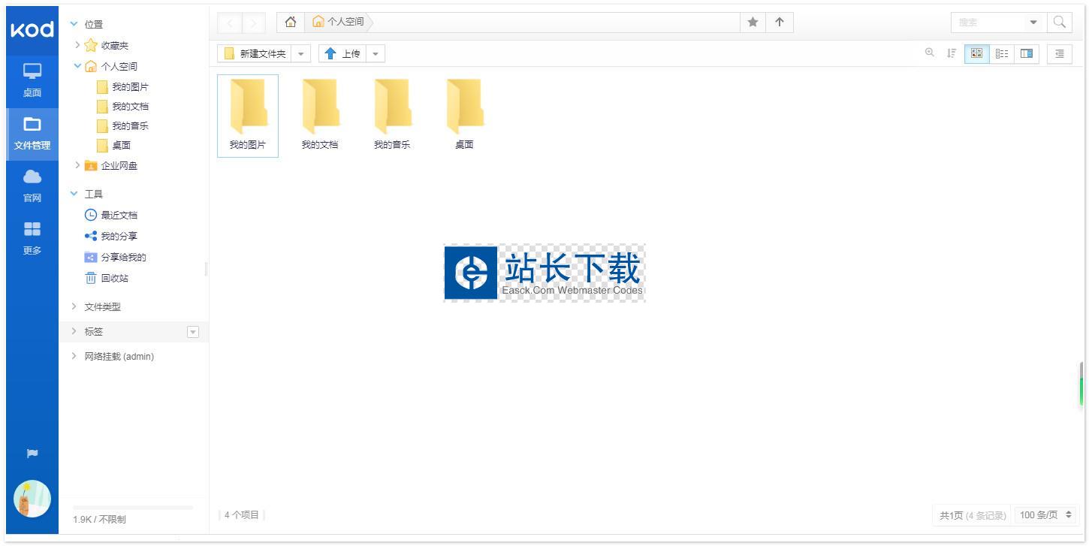
Task: Open the 桌面 desktop view in sidebar
Action: click(32, 81)
